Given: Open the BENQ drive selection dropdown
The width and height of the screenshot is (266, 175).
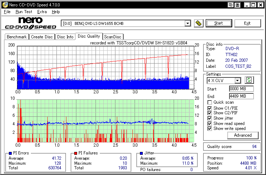Looking at the screenshot, I should coord(188,23).
